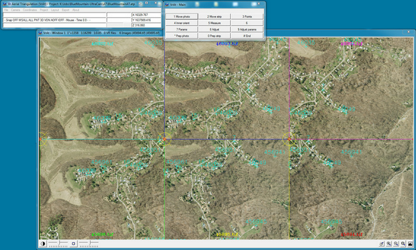This screenshot has width=416, height=250.
Task: Click the yellow tie point marker at center
Action: point(165,139)
